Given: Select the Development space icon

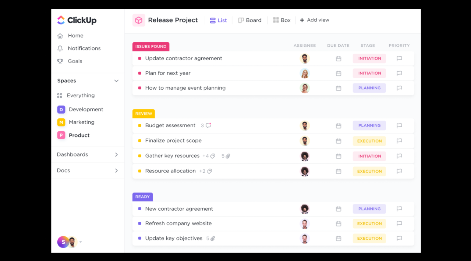Looking at the screenshot, I should [61, 109].
